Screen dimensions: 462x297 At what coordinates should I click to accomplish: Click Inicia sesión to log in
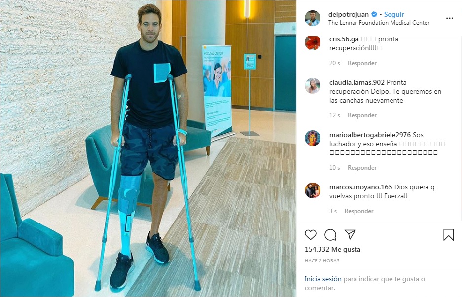[323, 279]
